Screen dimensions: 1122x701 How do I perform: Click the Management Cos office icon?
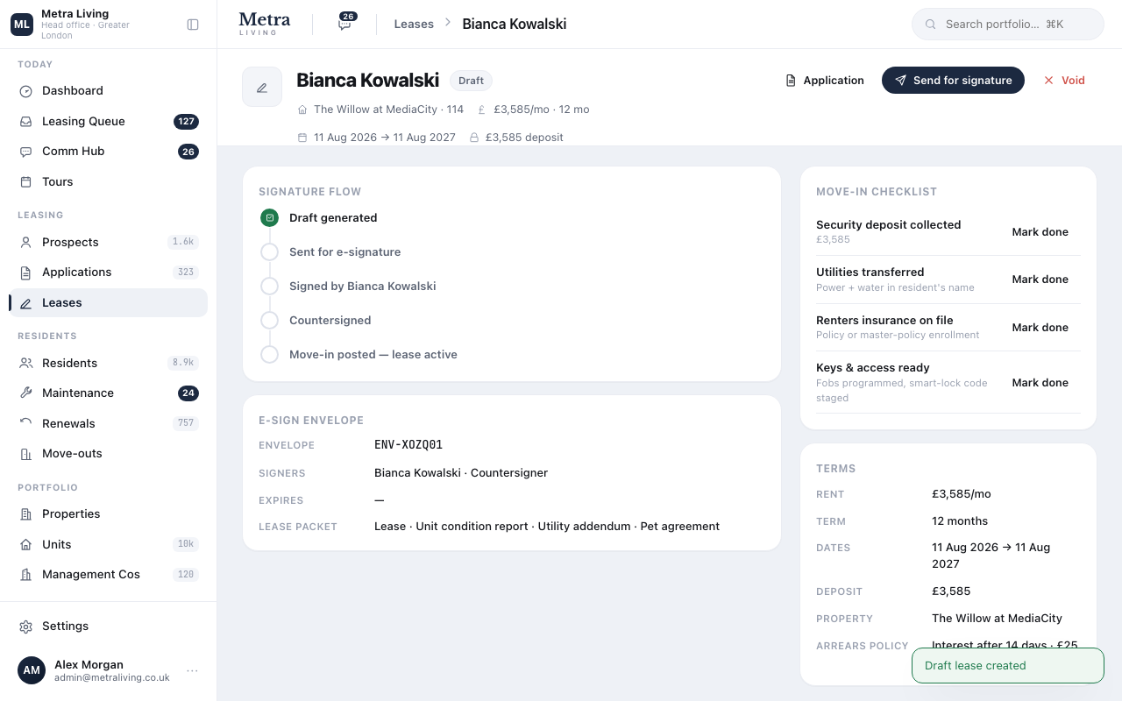(25, 575)
